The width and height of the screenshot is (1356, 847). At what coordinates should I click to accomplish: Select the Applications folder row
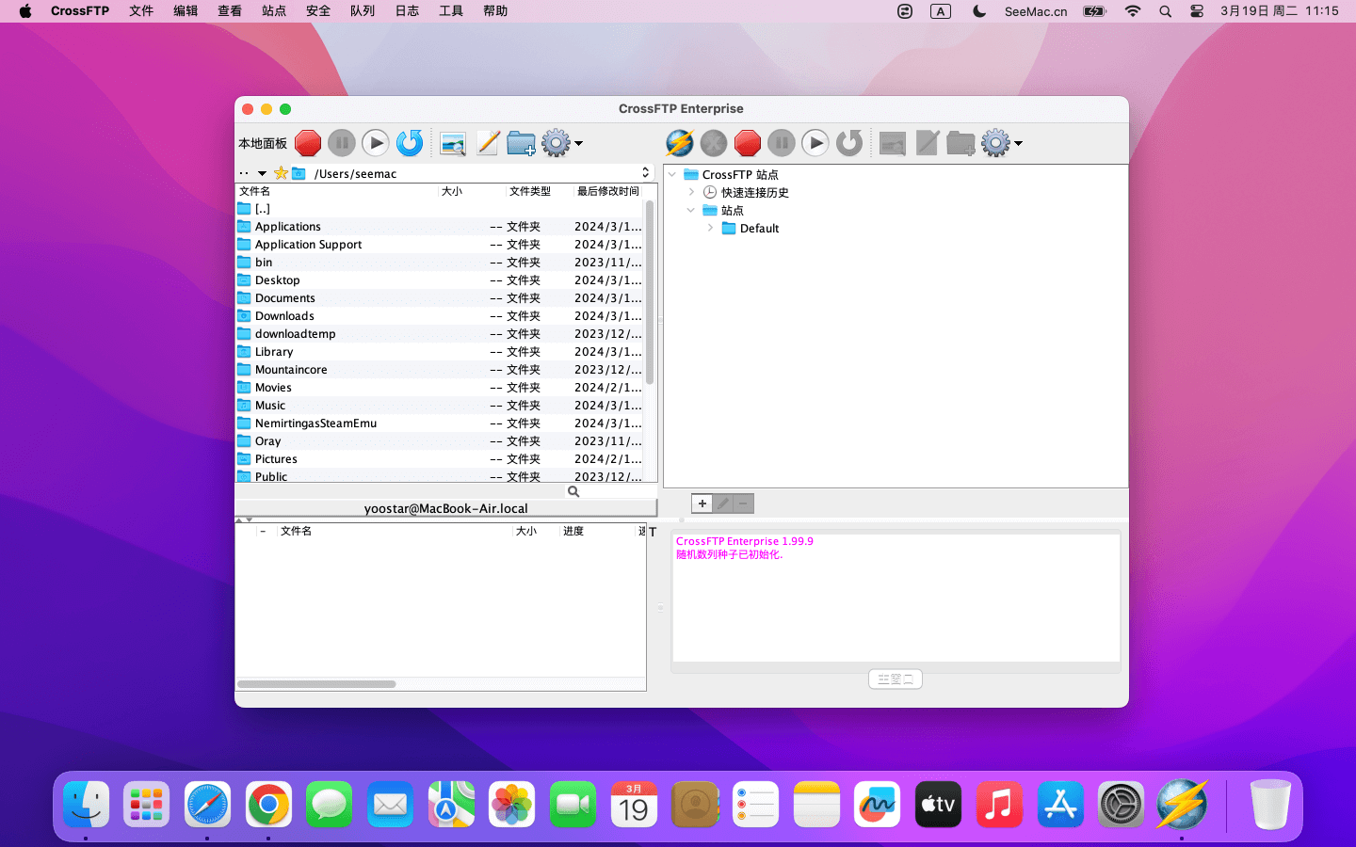(440, 227)
